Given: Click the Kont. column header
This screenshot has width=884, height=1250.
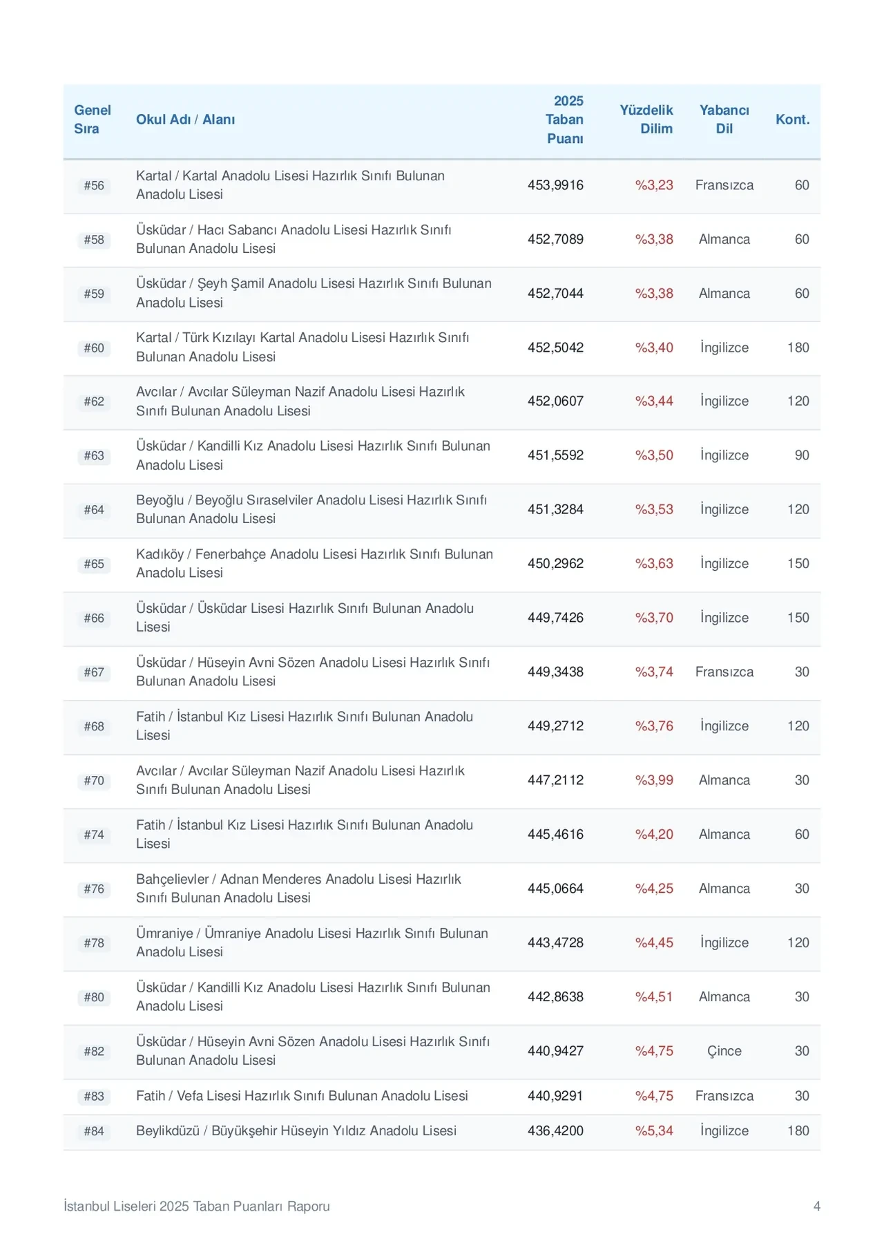Looking at the screenshot, I should [x=792, y=120].
